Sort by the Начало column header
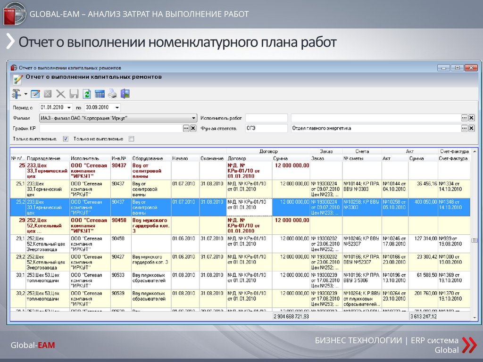The image size is (483, 362). 185,158
